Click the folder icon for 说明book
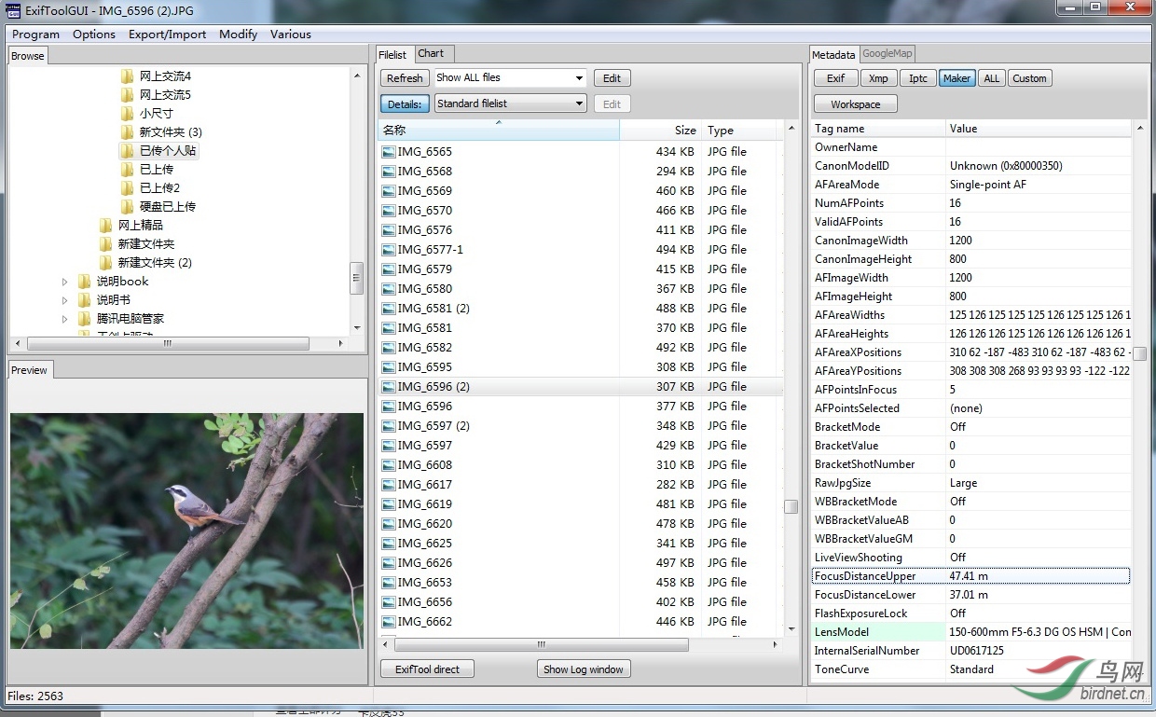Image resolution: width=1156 pixels, height=717 pixels. (x=85, y=281)
